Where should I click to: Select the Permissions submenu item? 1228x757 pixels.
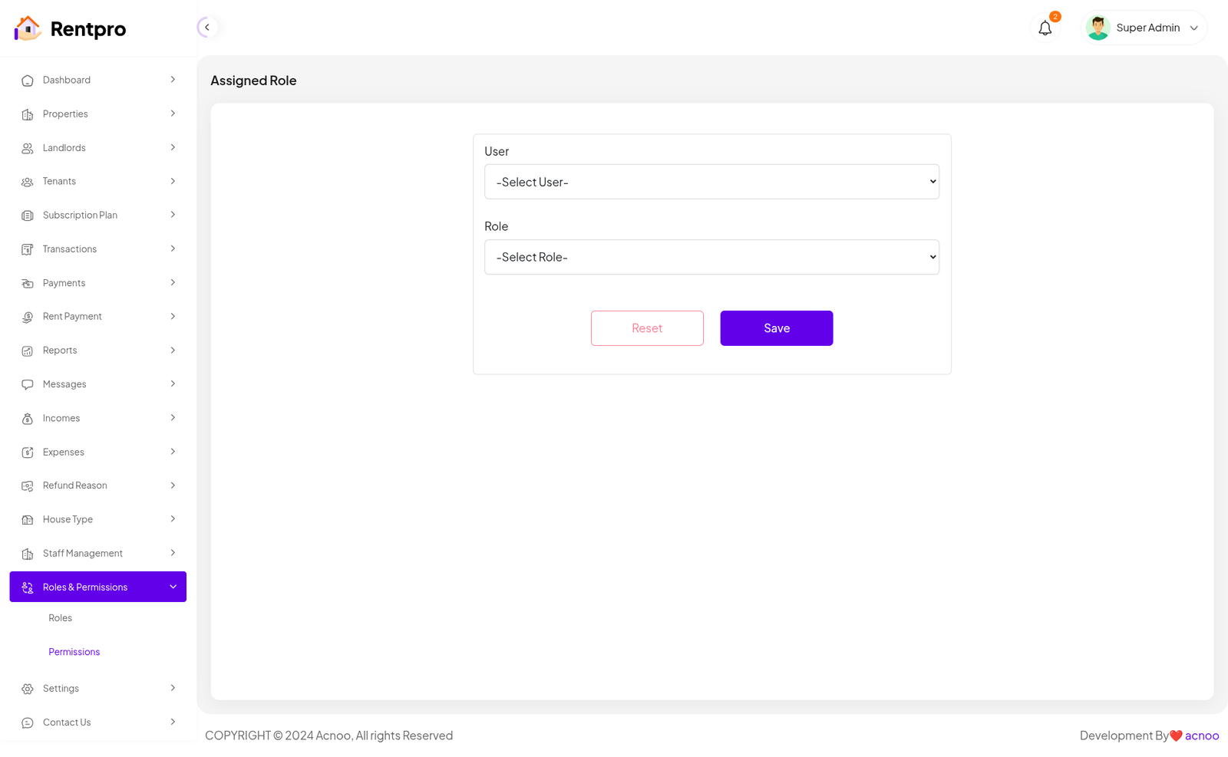click(x=74, y=652)
